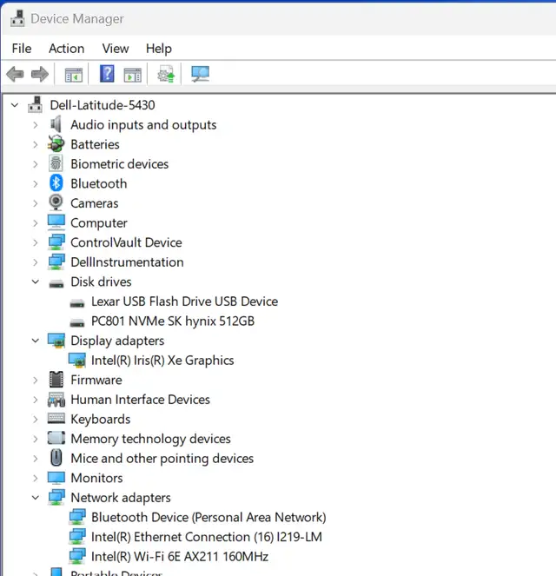Click the DellInstrumentation icon
556x576 pixels.
(56, 262)
